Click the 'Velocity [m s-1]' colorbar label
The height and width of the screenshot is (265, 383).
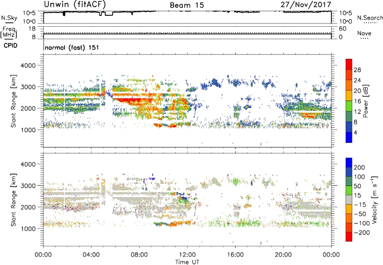(374, 199)
